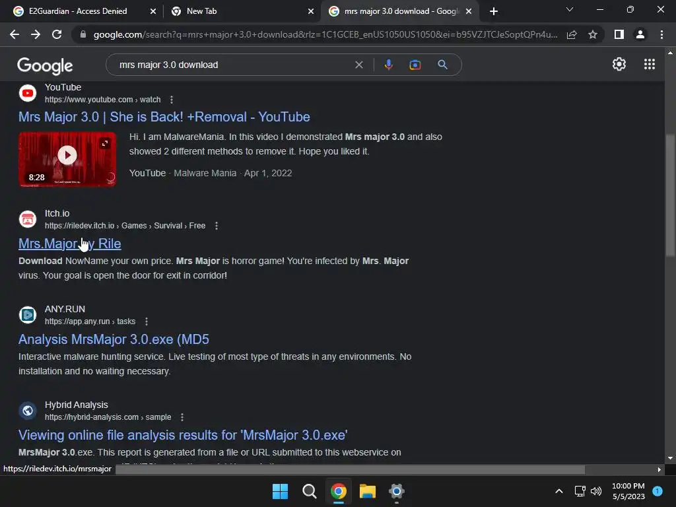Click the app.any.run tasks URL text
The width and height of the screenshot is (676, 507).
click(x=90, y=321)
